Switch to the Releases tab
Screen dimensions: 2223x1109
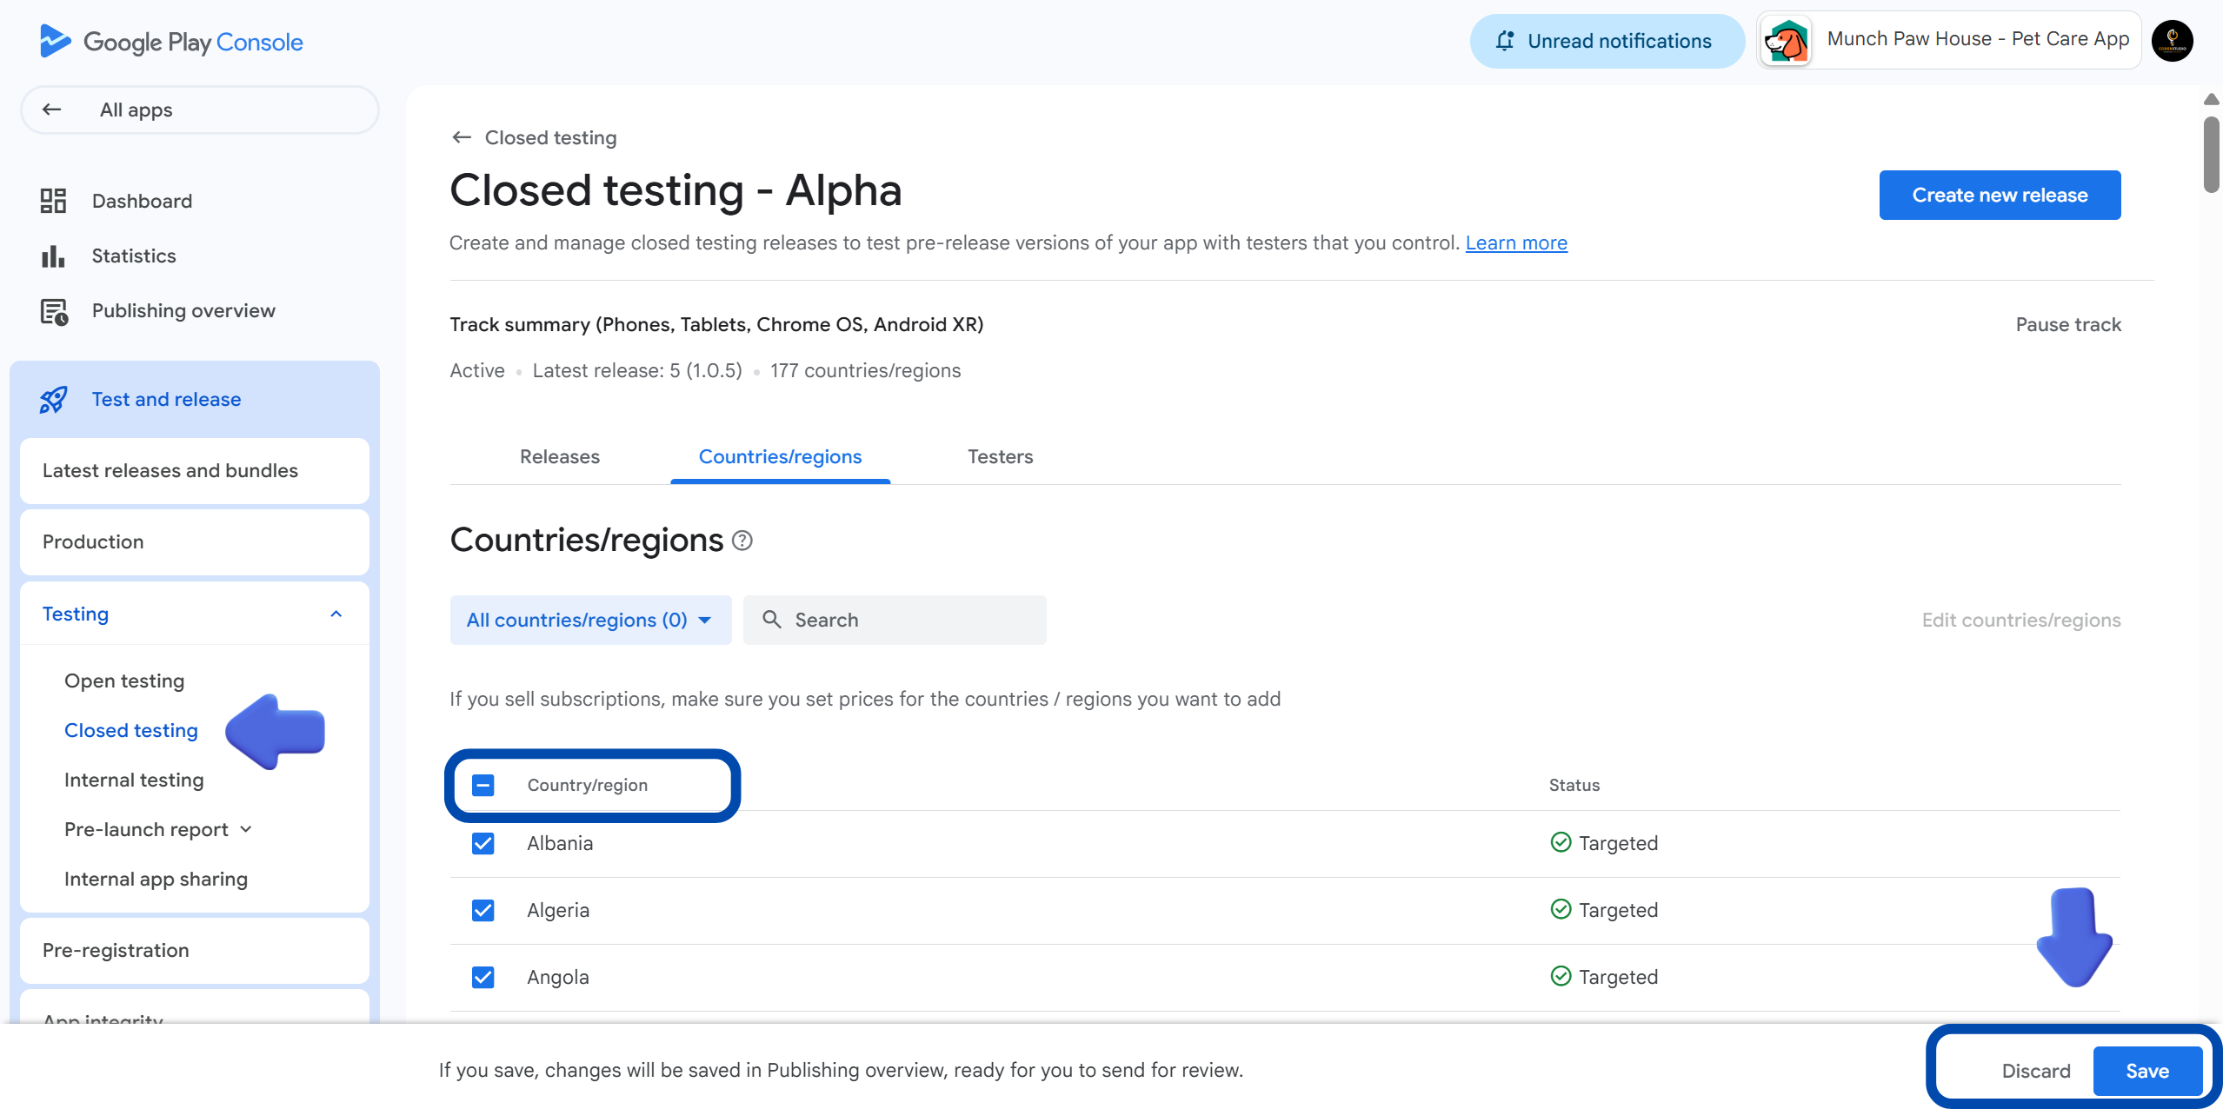click(559, 456)
